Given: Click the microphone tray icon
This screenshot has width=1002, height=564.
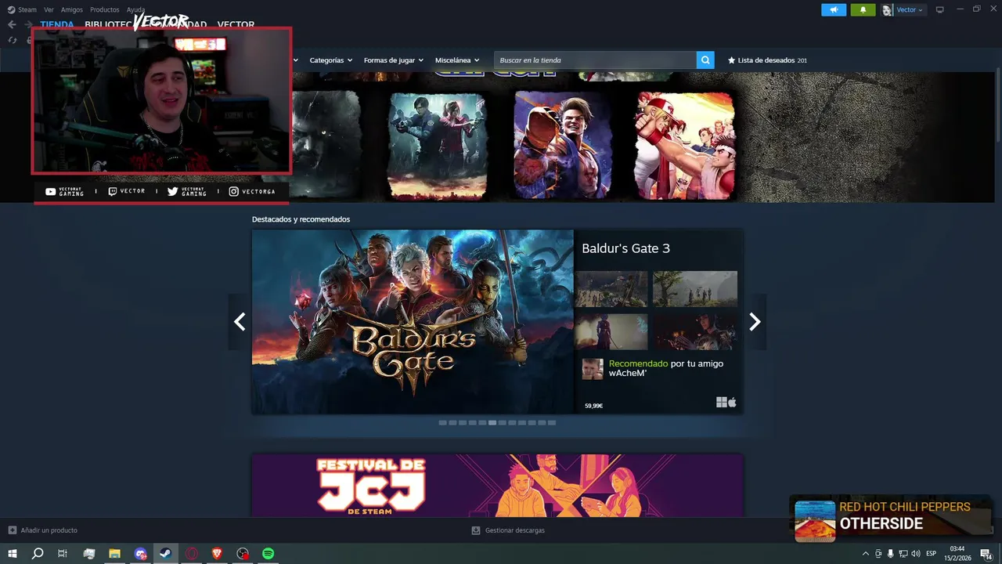Looking at the screenshot, I should 890,554.
